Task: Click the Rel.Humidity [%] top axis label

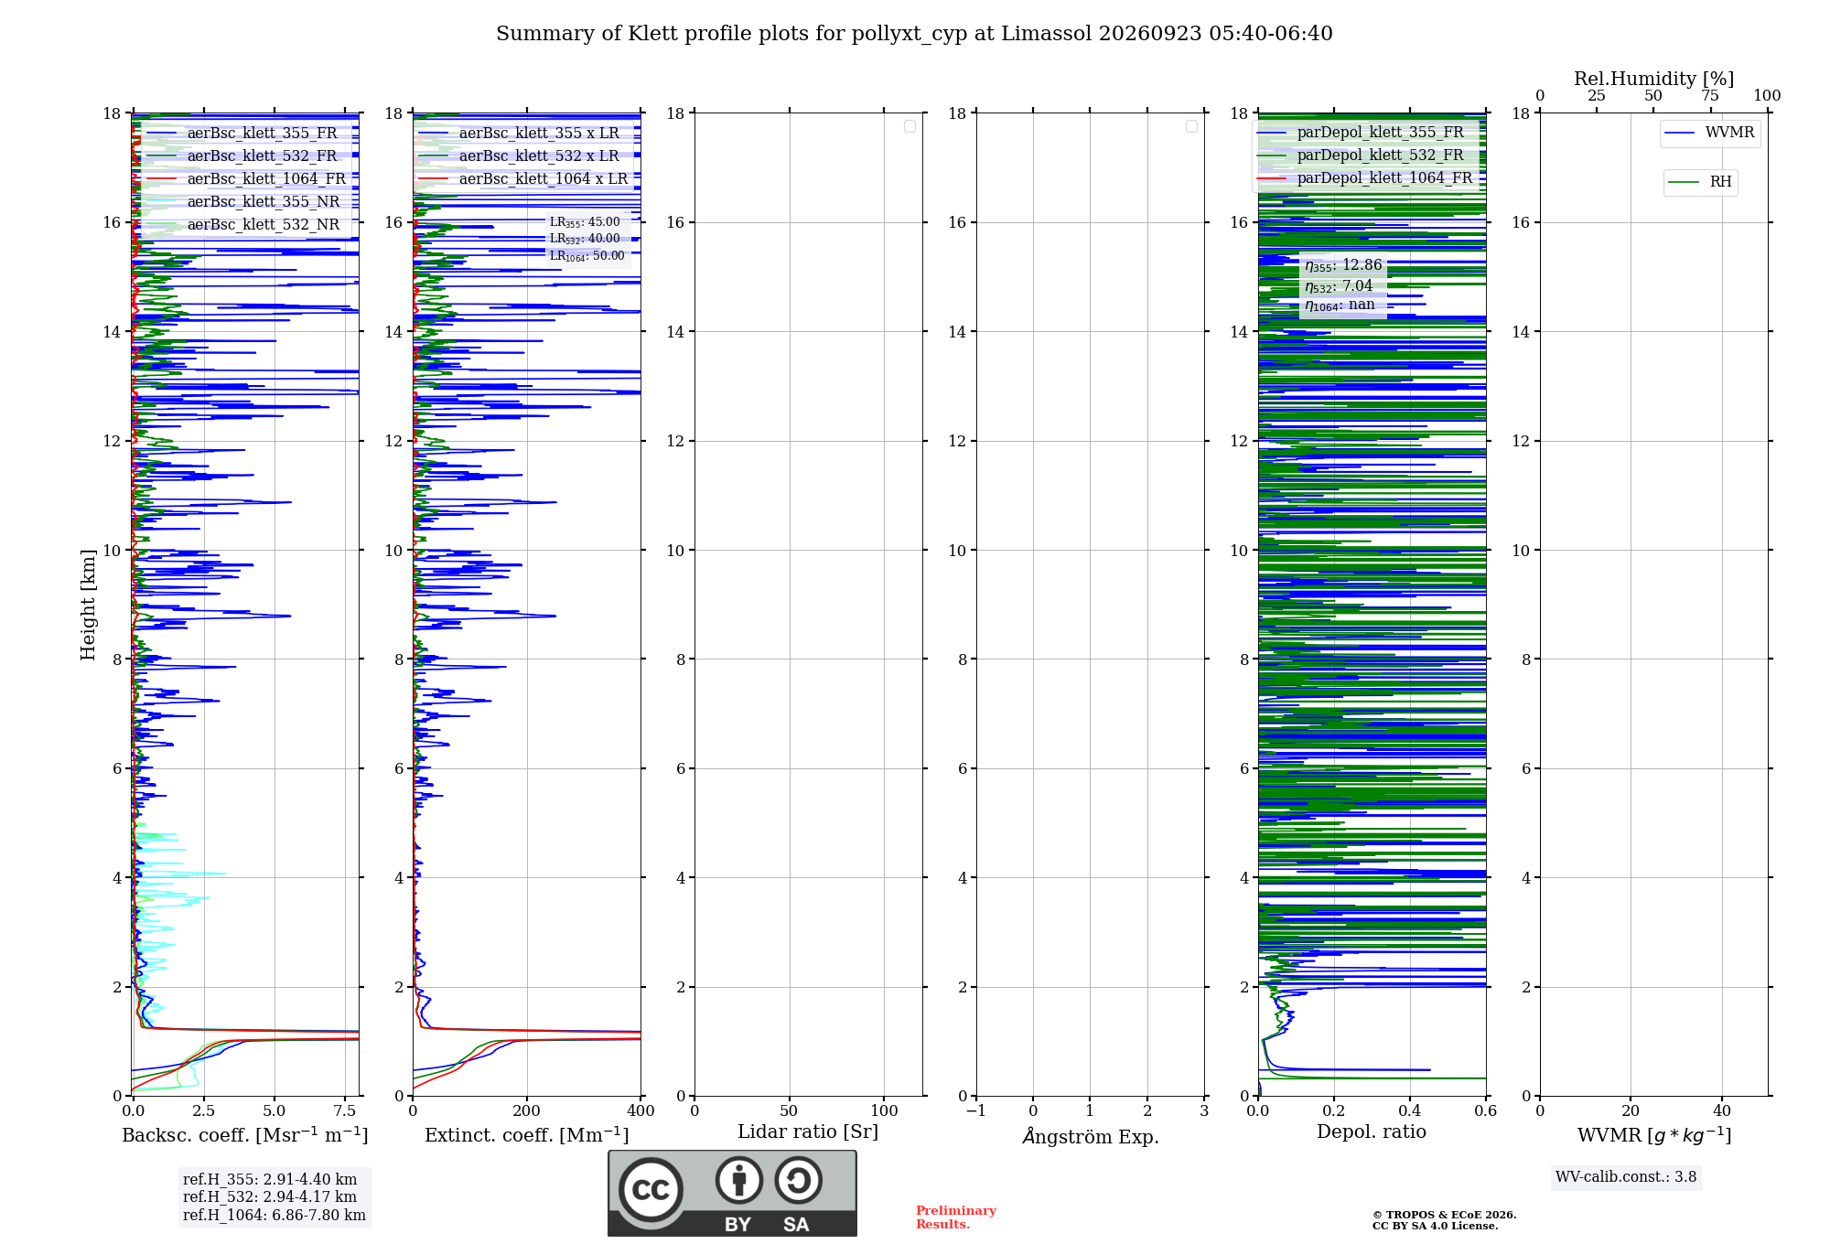Action: (1653, 79)
